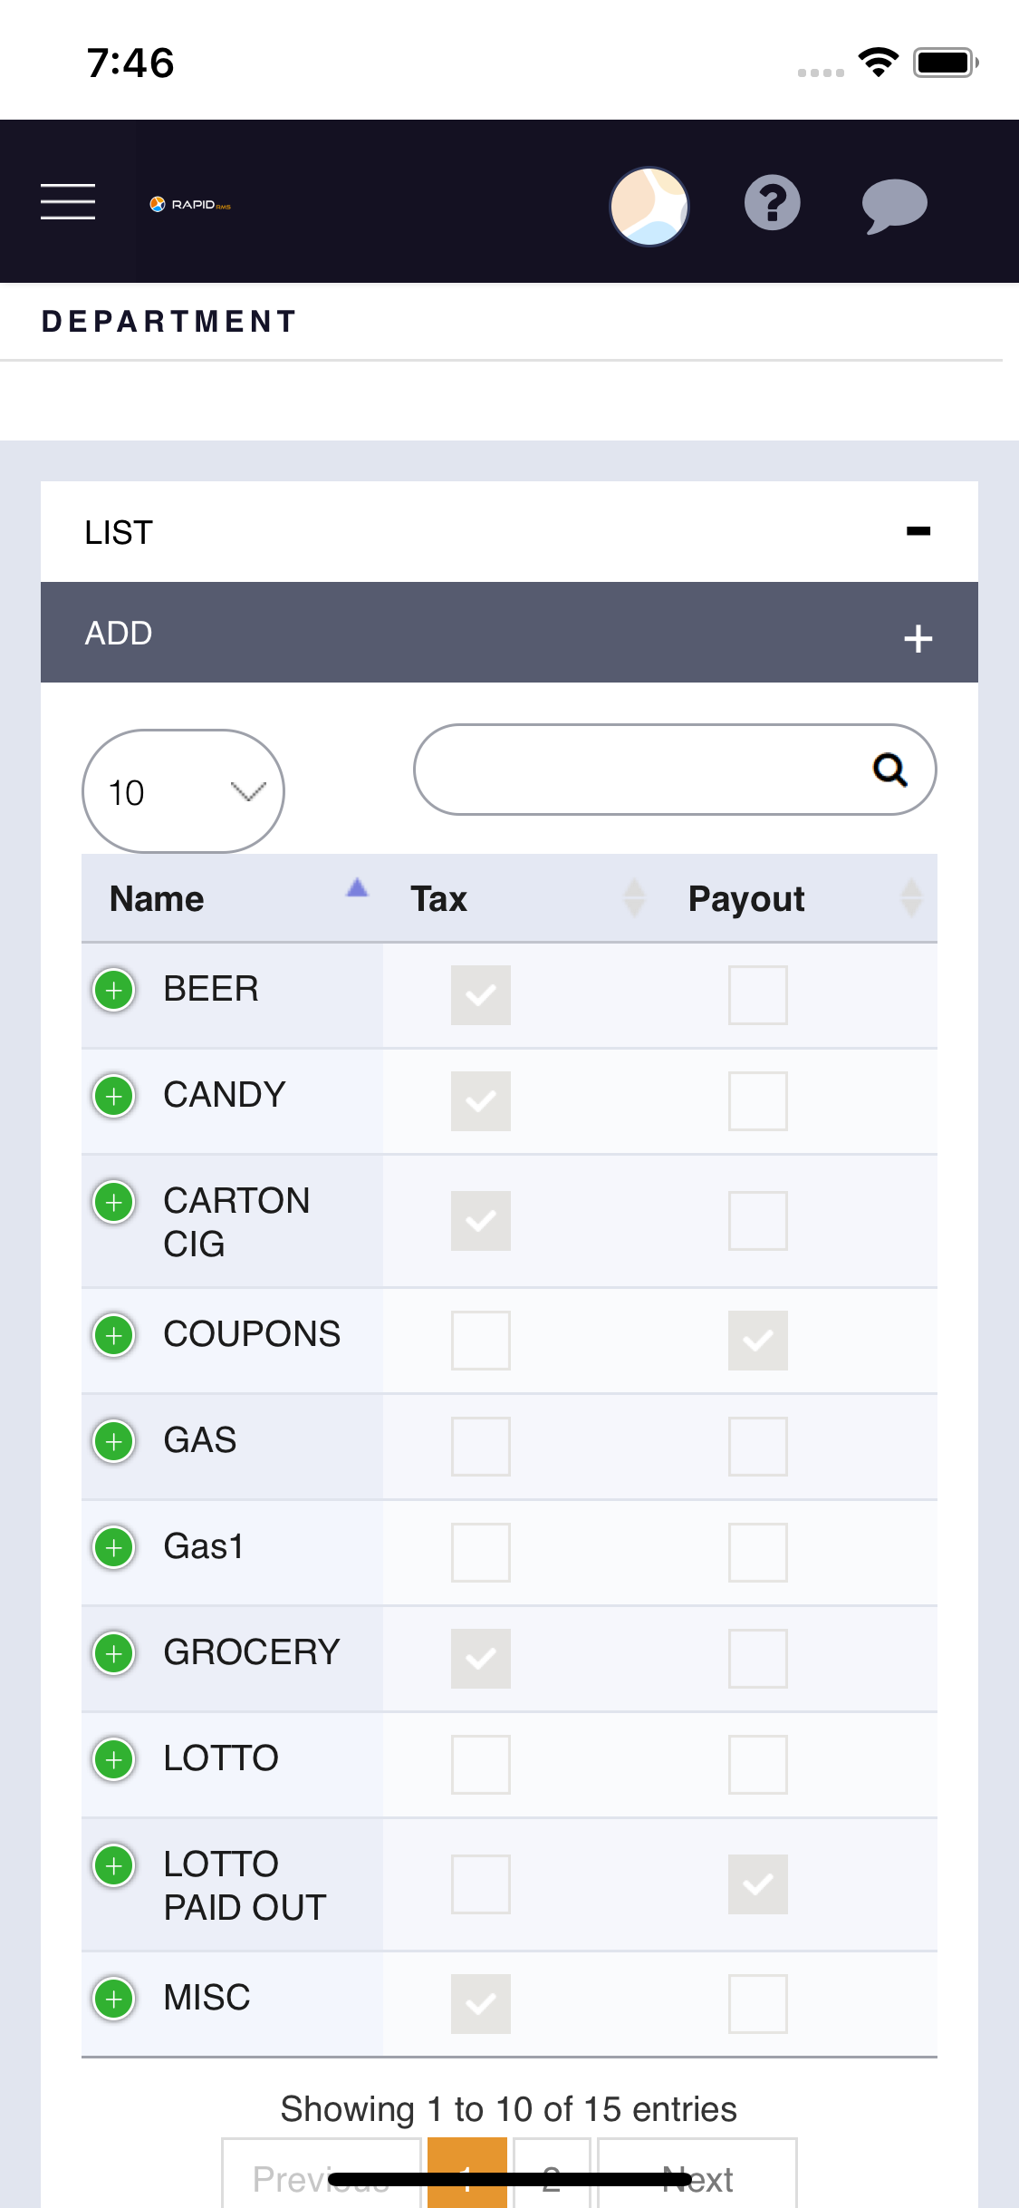This screenshot has height=2208, width=1019.
Task: Expand the COUPONS row green plus
Action: 114,1335
